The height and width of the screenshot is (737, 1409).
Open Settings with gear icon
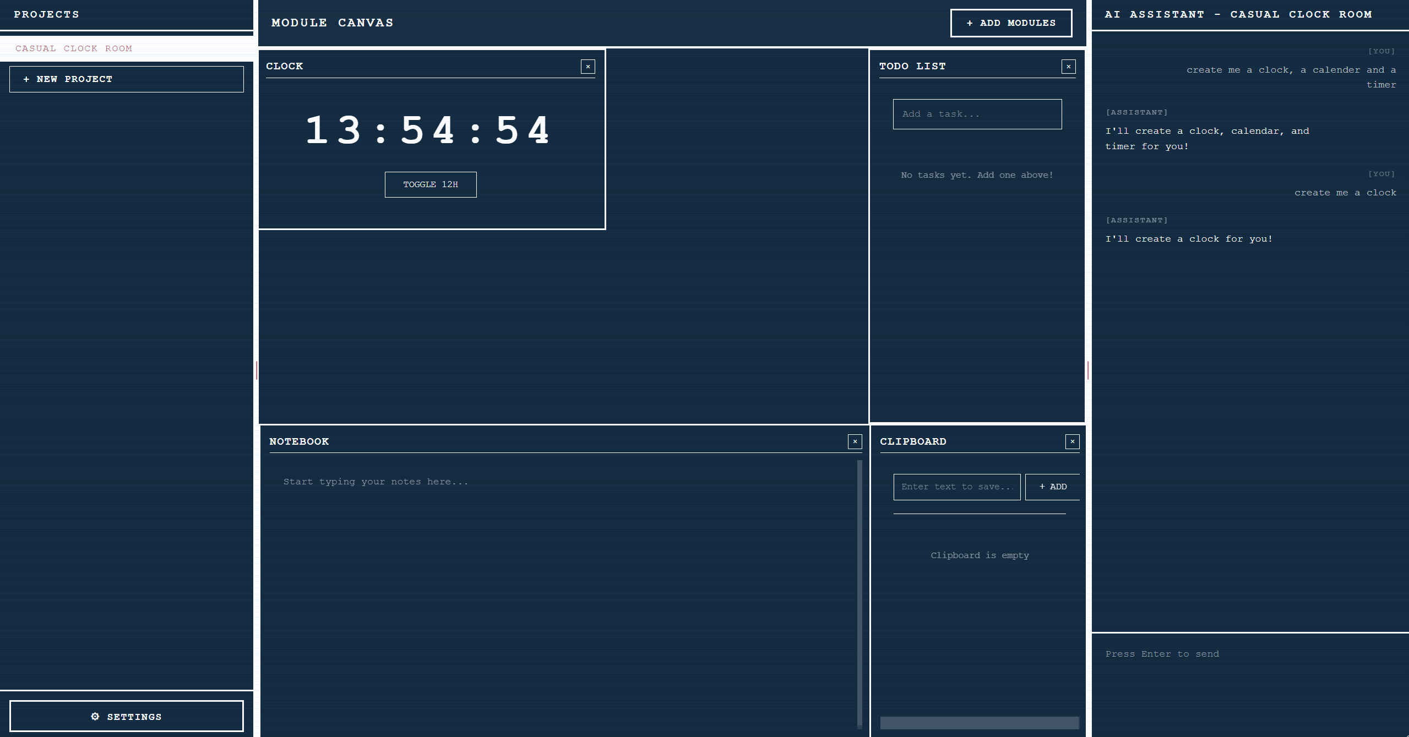(127, 716)
